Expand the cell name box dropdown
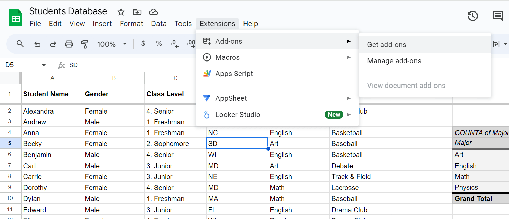The image size is (509, 219). [x=44, y=65]
